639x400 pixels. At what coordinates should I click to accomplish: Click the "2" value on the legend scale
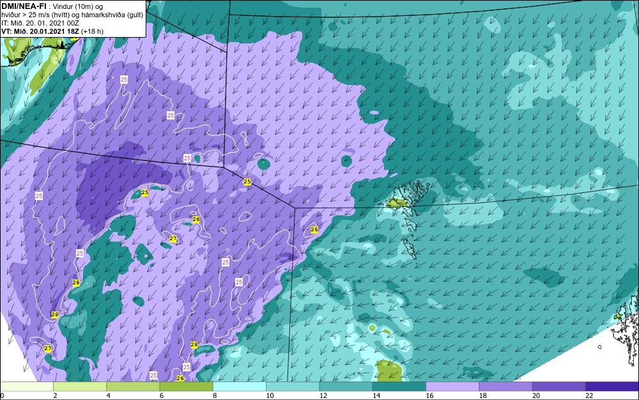[55, 396]
